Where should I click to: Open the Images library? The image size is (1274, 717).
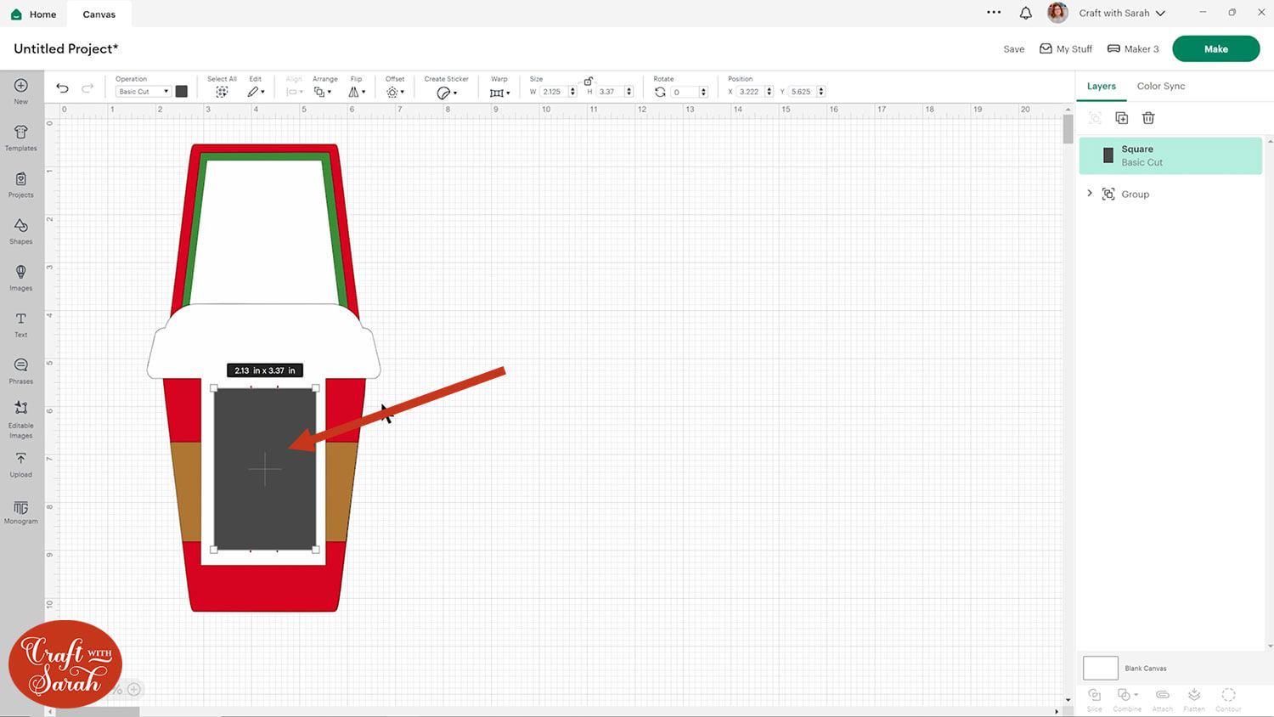click(21, 277)
